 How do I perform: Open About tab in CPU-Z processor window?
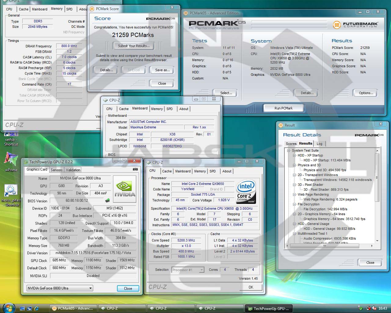227,171
